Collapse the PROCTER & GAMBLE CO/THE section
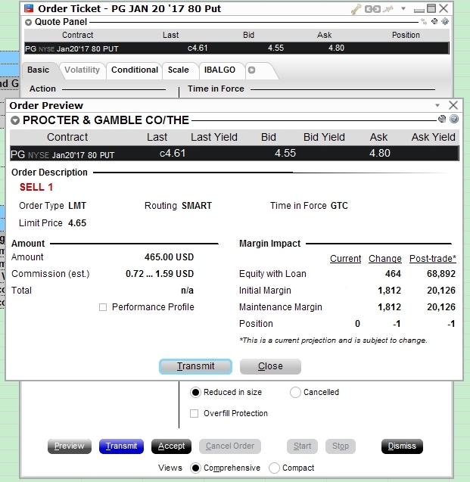Screen dimensions: 470x482 (15, 120)
